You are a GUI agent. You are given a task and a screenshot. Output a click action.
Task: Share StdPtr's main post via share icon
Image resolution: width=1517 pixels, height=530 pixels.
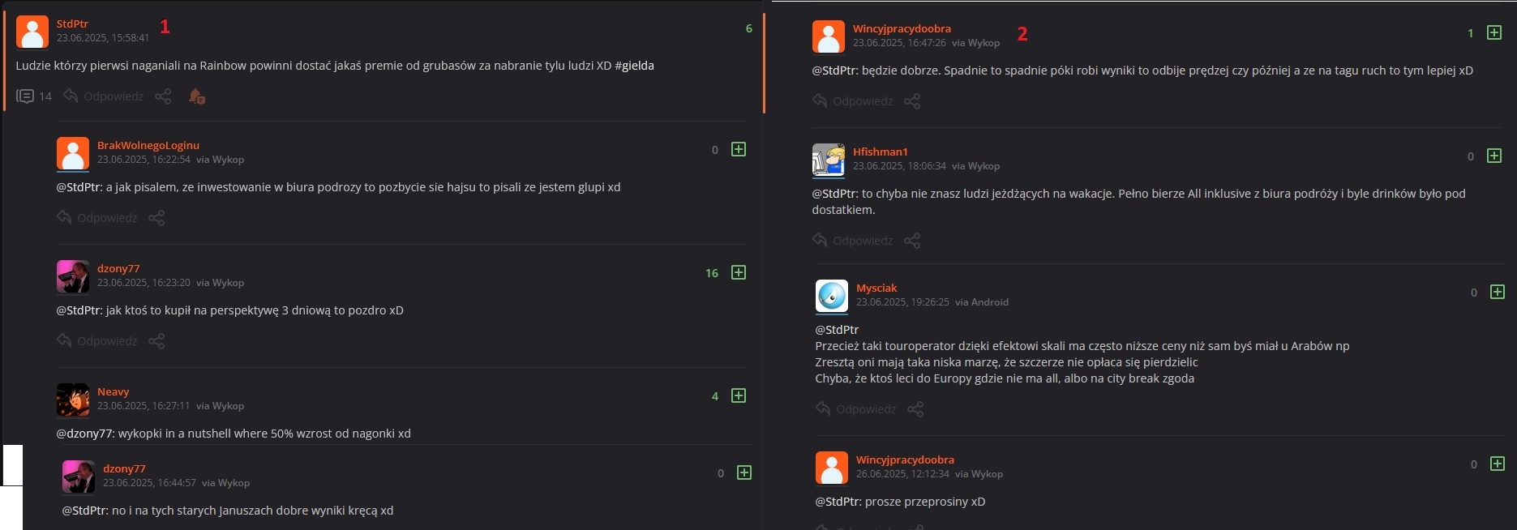[x=163, y=96]
